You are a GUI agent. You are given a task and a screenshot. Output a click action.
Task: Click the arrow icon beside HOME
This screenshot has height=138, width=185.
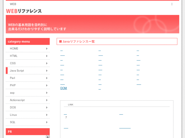pyautogui.click(x=47, y=49)
